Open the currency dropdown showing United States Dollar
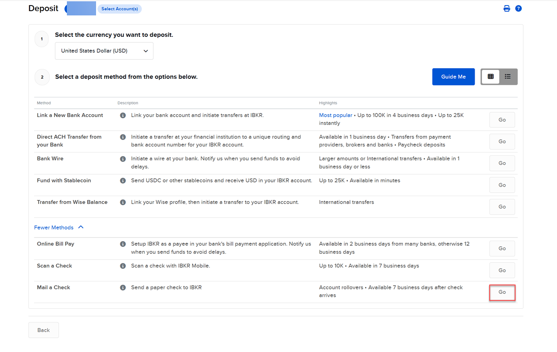This screenshot has width=557, height=352. [104, 51]
